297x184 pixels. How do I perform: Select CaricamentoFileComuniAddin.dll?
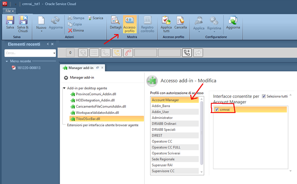point(101,107)
